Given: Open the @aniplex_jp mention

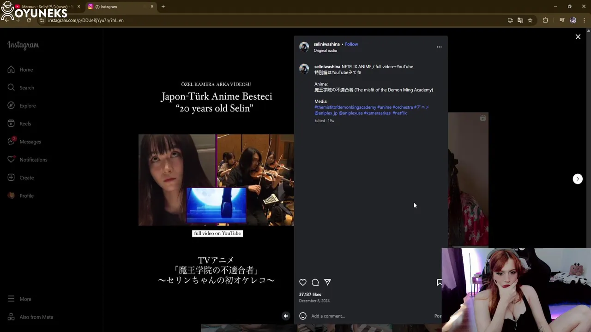Looking at the screenshot, I should point(326,113).
